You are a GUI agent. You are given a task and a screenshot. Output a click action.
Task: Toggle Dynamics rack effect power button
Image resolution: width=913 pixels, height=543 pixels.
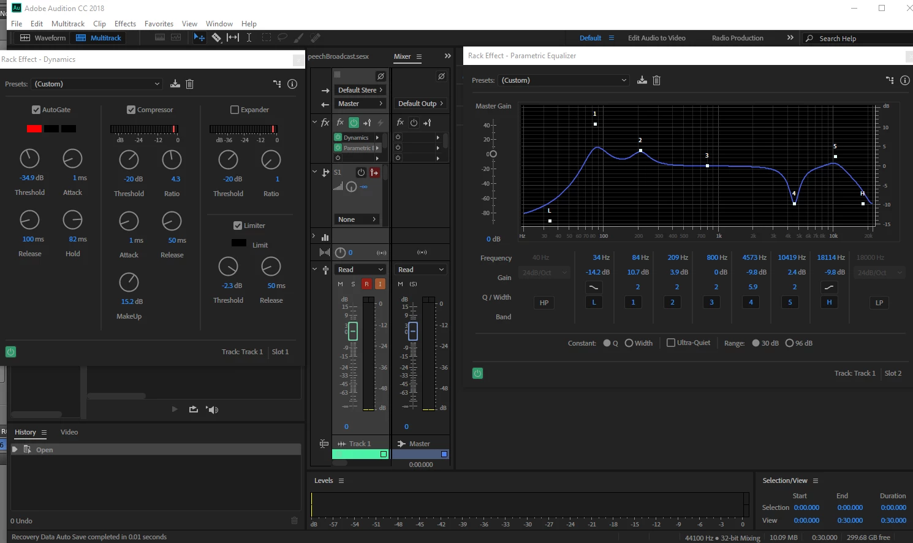10,352
